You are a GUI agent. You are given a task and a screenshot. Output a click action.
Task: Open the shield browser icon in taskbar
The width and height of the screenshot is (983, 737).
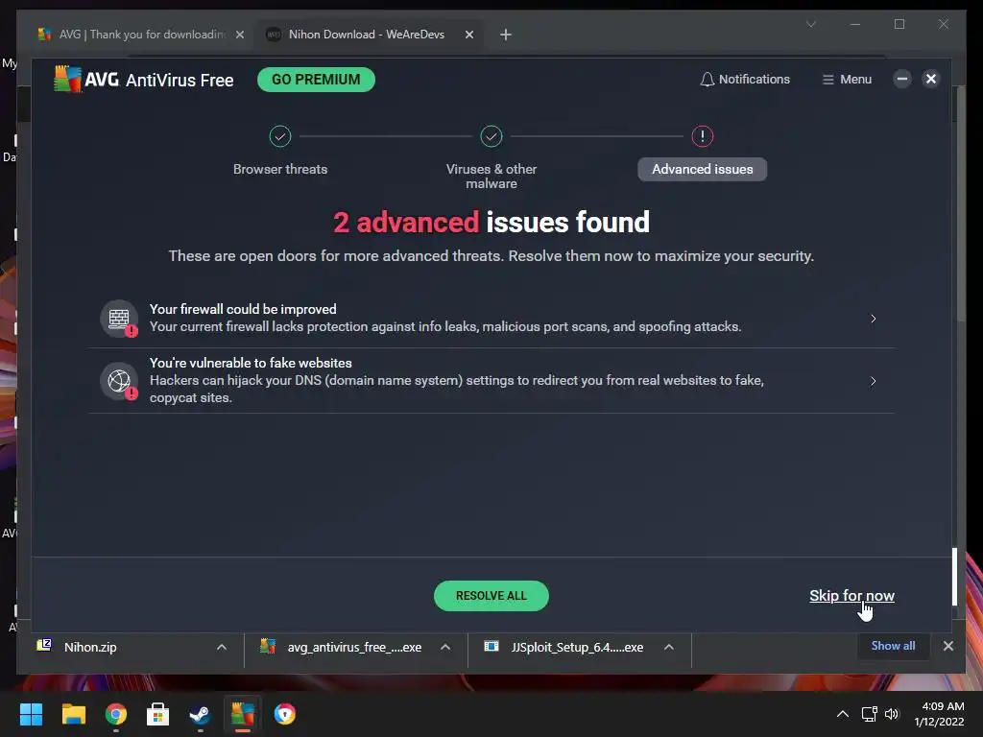point(284,714)
